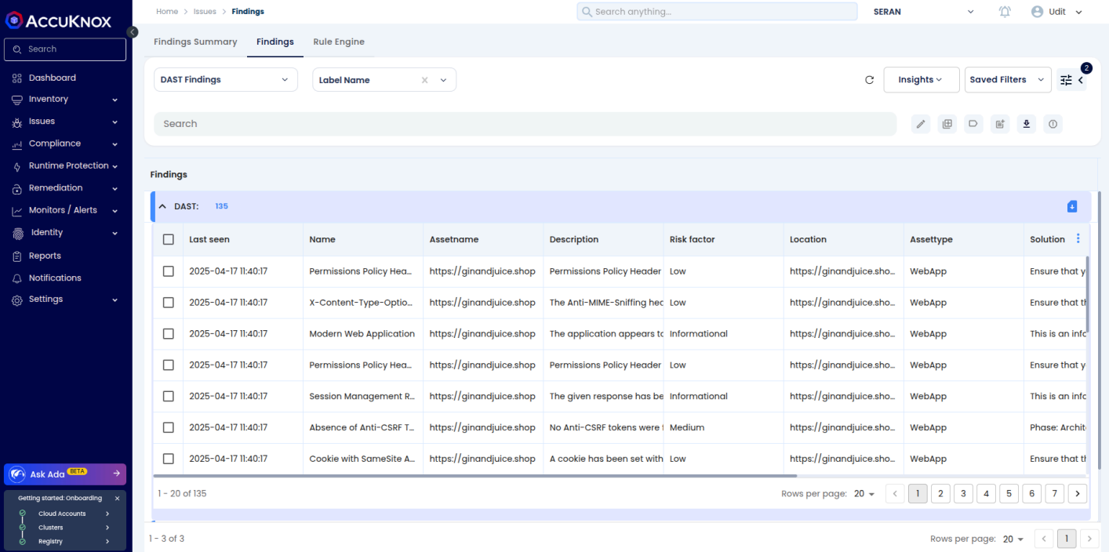Click the global search magnifier icon
The image size is (1109, 552).
(587, 12)
